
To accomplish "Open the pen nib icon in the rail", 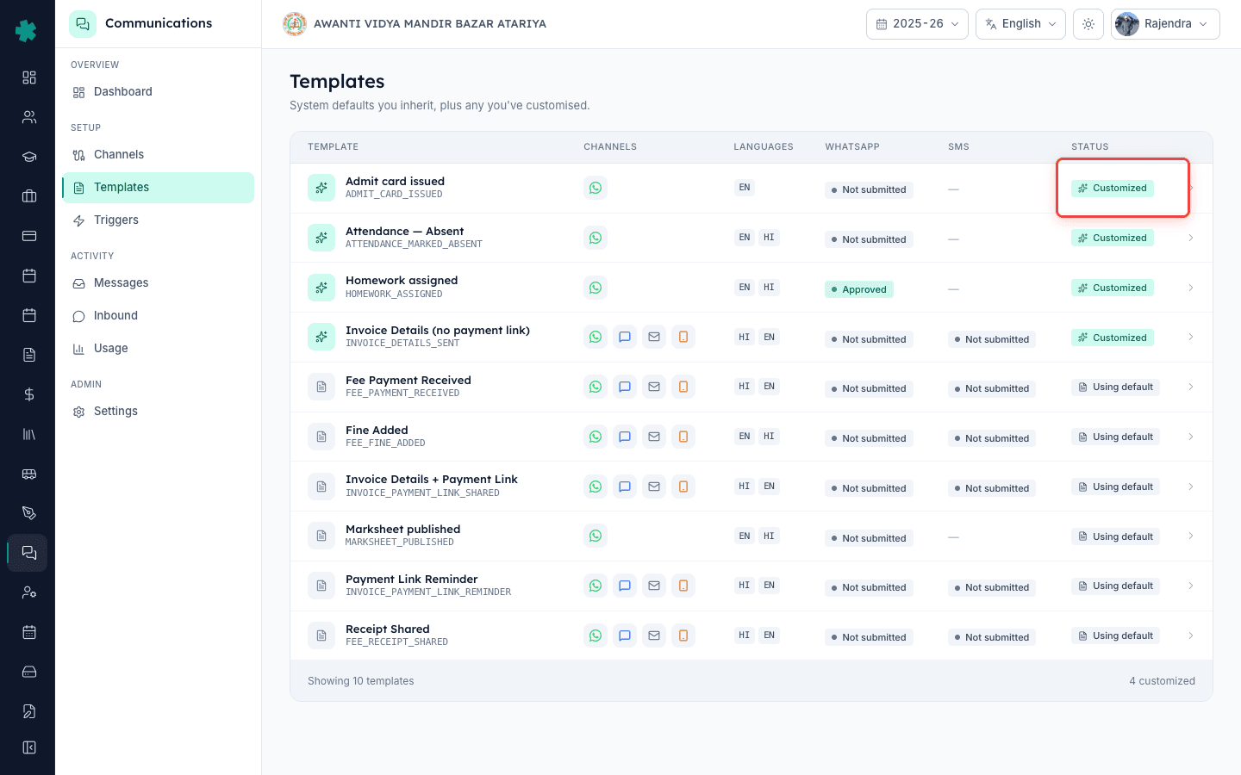I will (x=29, y=513).
